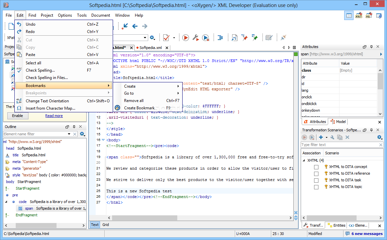Open Configure Transformation Scenarios wrench icon
Viewport: 387px width, 240px height.
tap(195, 38)
